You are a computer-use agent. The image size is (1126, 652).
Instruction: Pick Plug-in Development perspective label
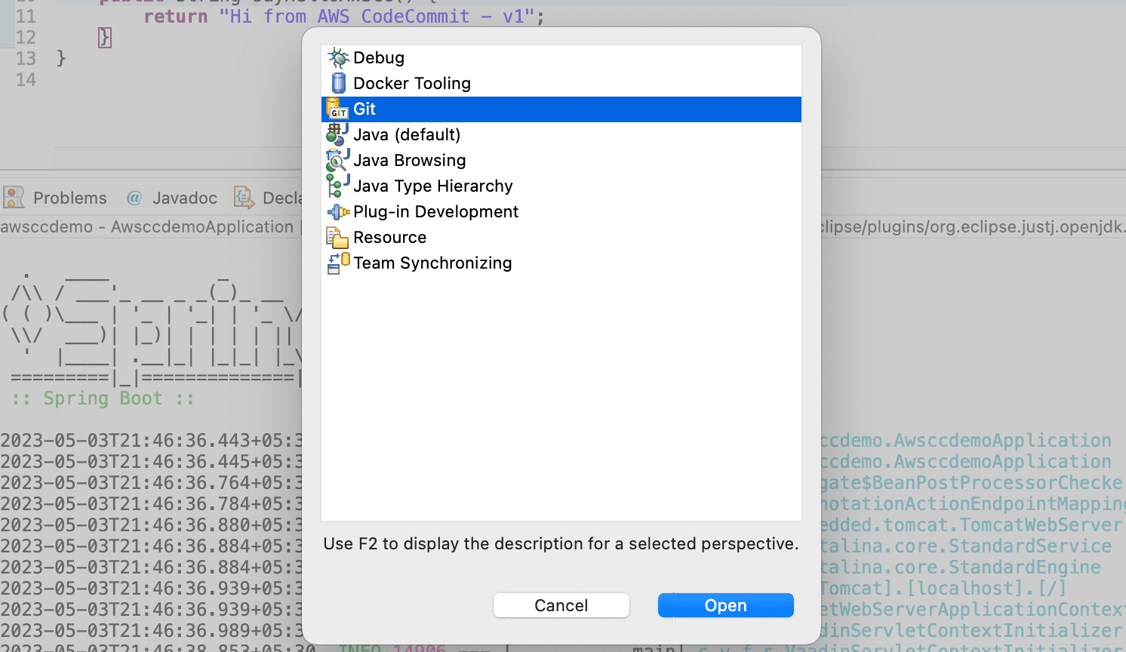(435, 212)
